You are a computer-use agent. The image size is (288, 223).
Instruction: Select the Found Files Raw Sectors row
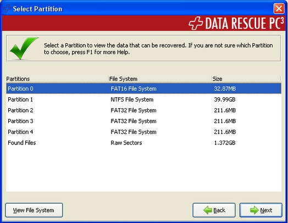143,143
